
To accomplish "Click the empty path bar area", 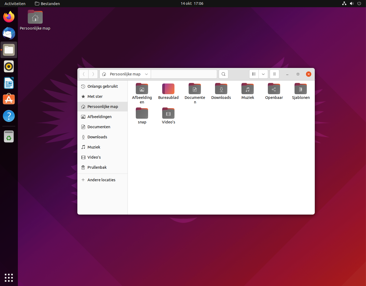I will [x=184, y=74].
